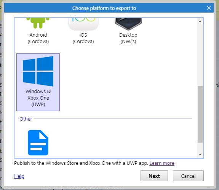Image resolution: width=219 pixels, height=190 pixels.
Task: Click the blue document icon under Other
Action: point(38,143)
